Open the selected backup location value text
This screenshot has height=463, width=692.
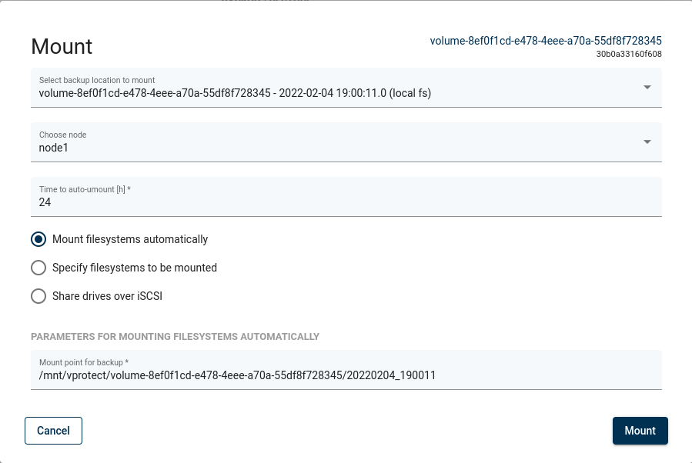235,93
